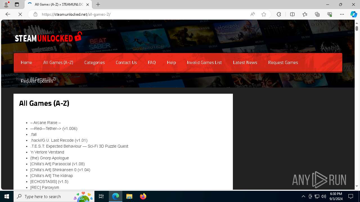Launch Firefox from taskbar
Image resolution: width=360 pixels, height=202 pixels.
[x=143, y=196]
